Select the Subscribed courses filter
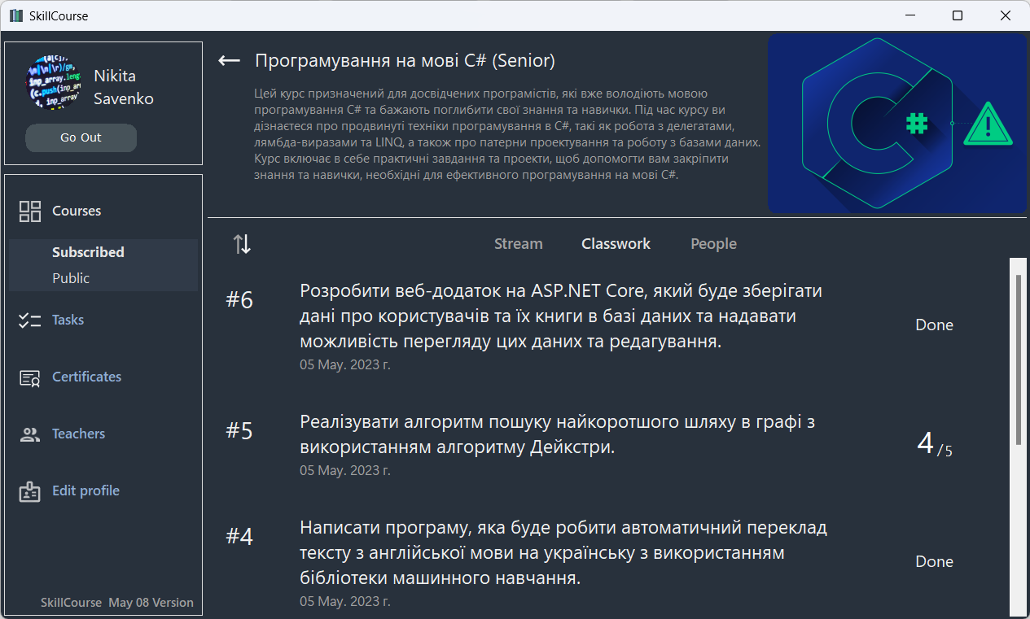Viewport: 1030px width, 619px height. pyautogui.click(x=88, y=252)
